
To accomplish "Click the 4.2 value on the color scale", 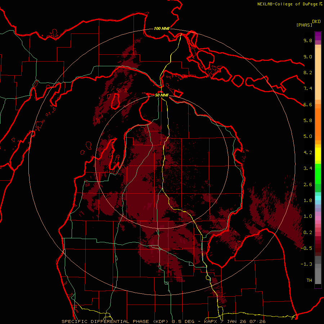I will click(x=308, y=153).
